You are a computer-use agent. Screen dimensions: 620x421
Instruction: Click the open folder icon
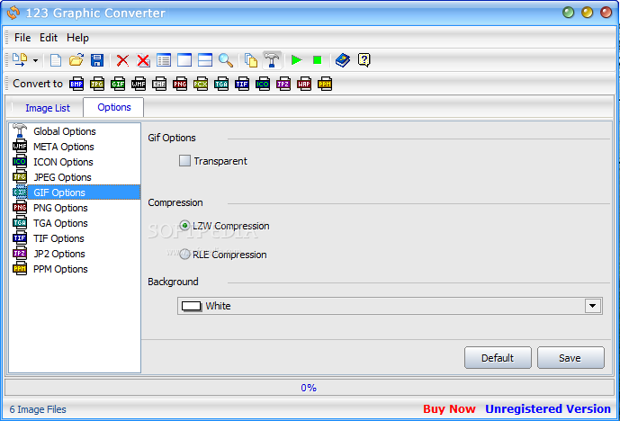pyautogui.click(x=76, y=60)
